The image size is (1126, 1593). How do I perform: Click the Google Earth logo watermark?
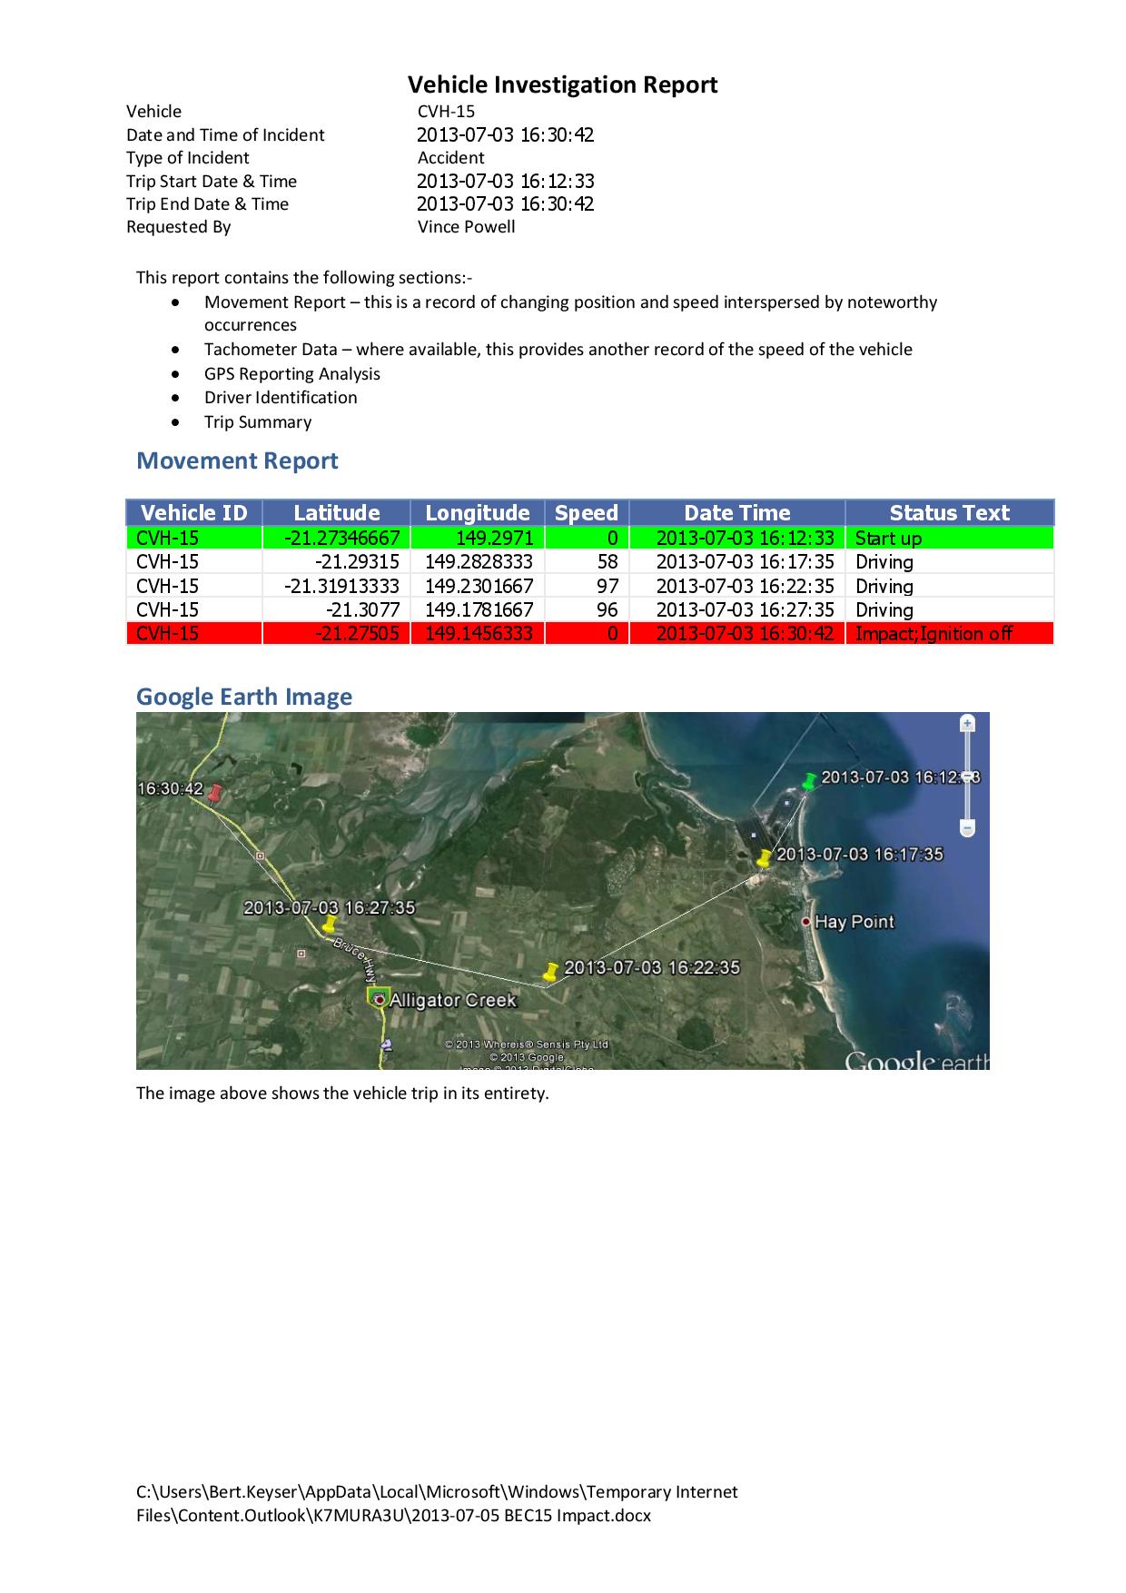coord(915,1060)
